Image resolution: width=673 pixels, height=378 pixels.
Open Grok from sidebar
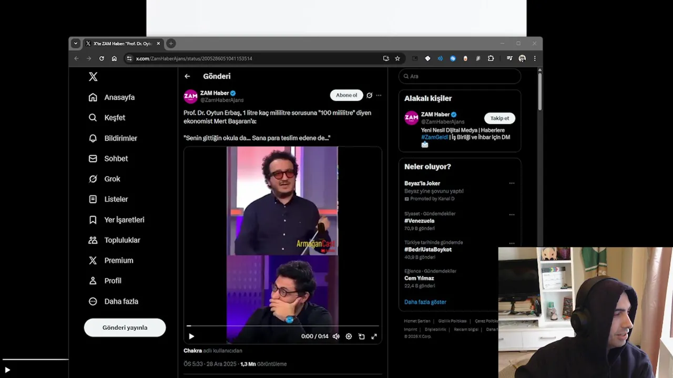[104, 179]
